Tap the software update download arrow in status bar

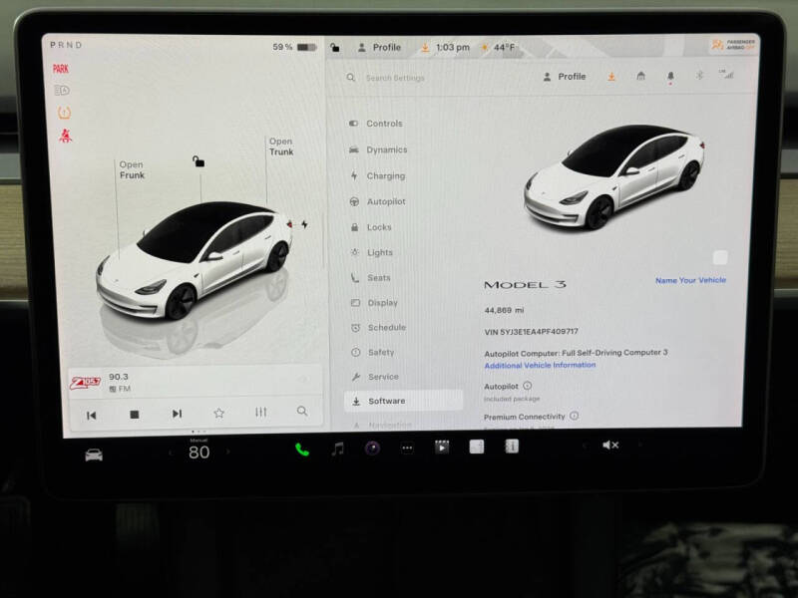pyautogui.click(x=425, y=47)
